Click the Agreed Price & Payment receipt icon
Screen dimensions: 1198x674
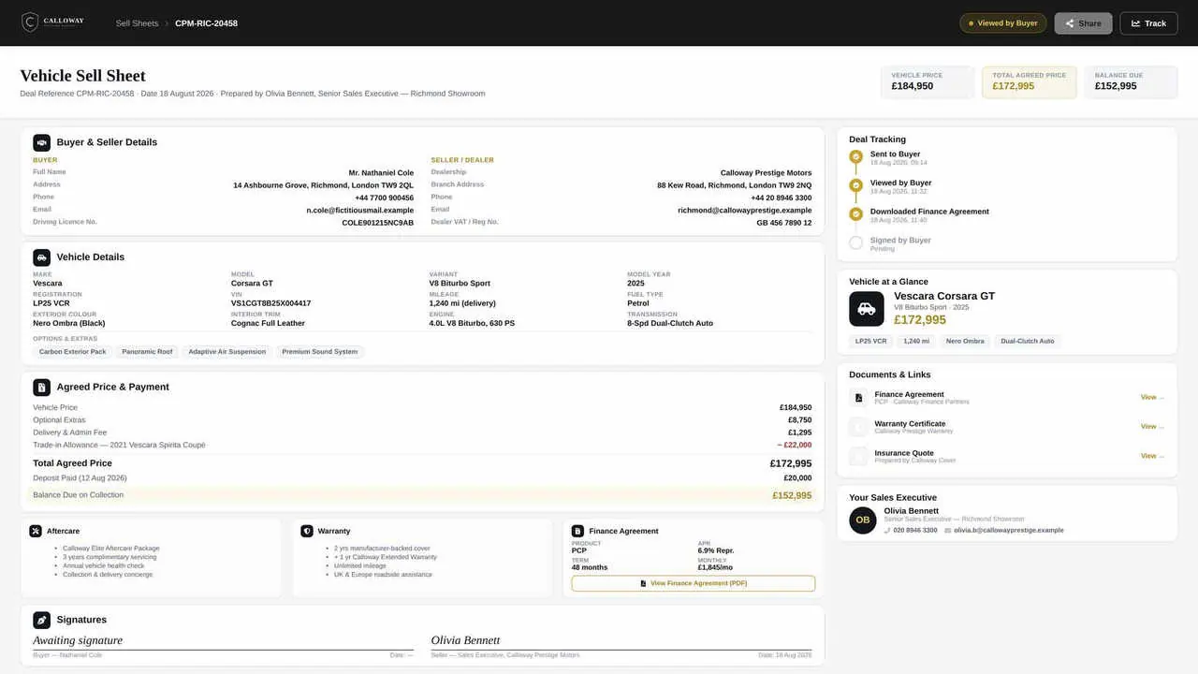[42, 387]
